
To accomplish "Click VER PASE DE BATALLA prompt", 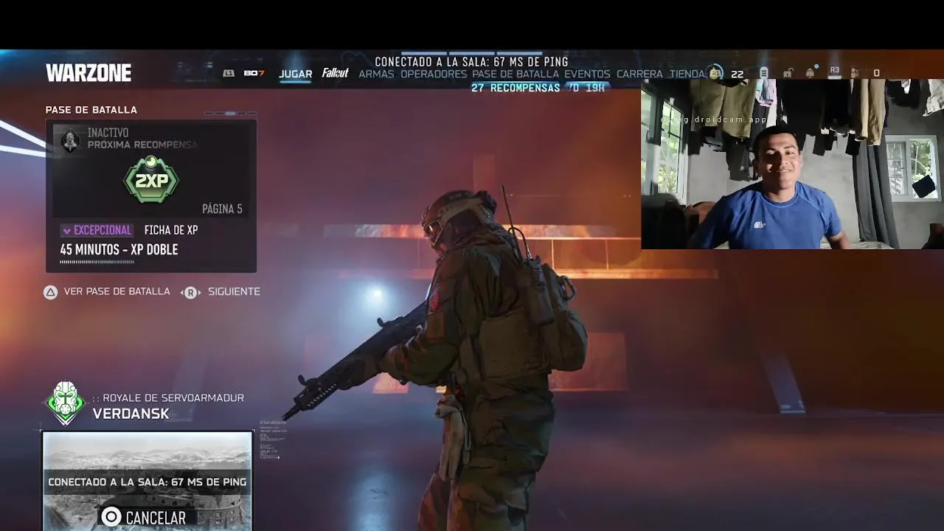I will click(117, 291).
